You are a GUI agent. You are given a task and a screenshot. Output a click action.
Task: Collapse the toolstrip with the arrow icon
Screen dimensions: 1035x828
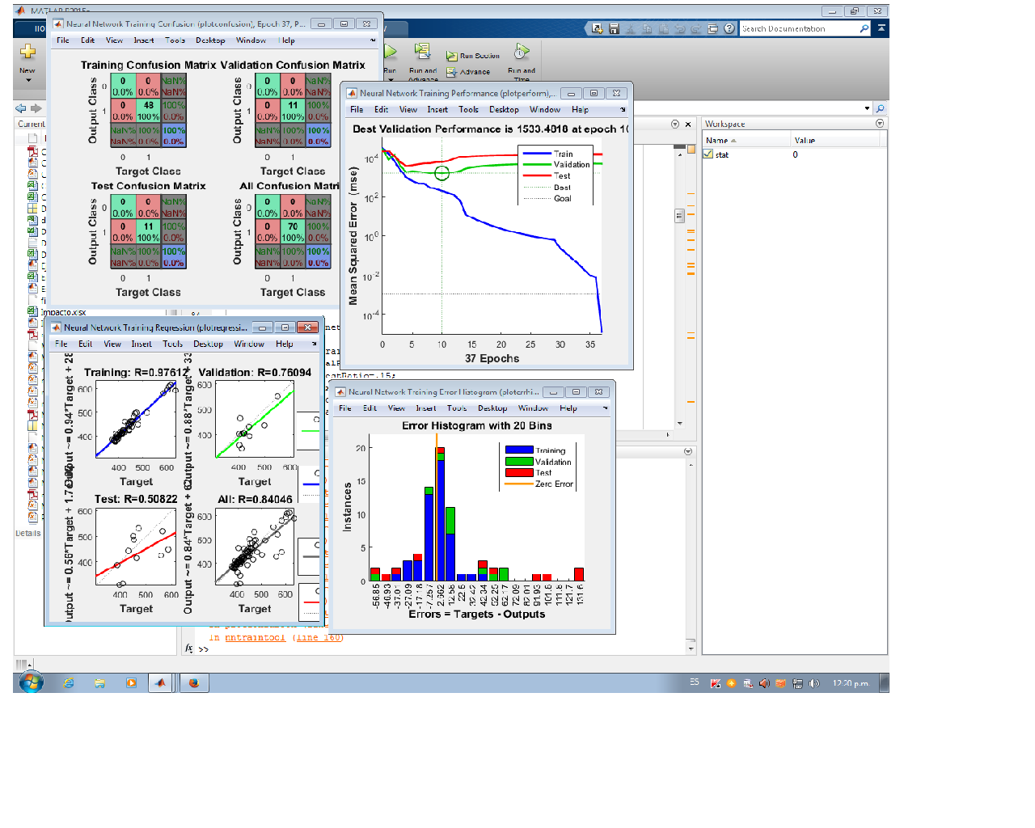pos(881,28)
